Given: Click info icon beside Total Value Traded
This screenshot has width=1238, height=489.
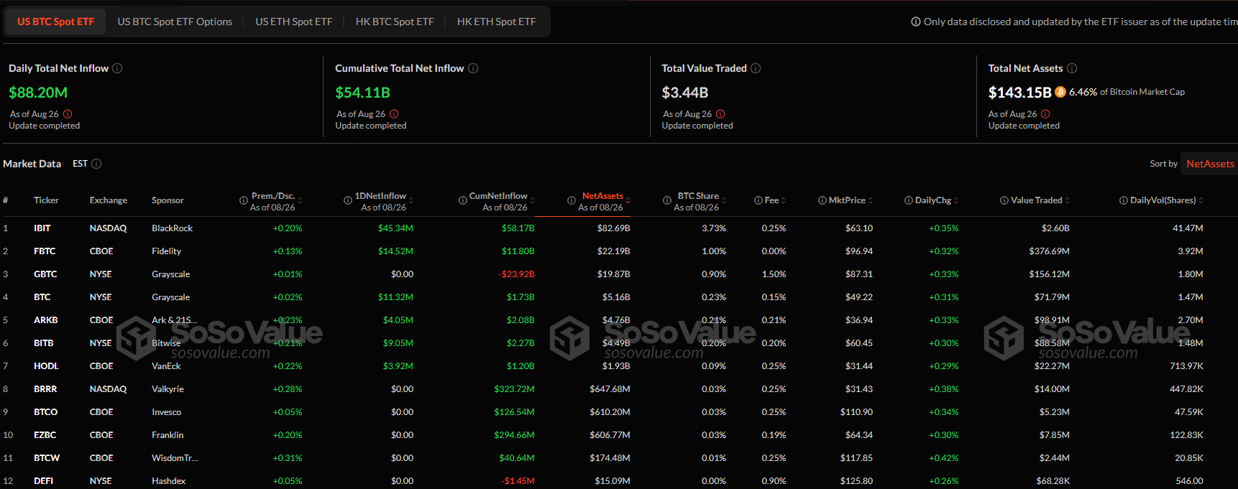Looking at the screenshot, I should click(x=756, y=68).
